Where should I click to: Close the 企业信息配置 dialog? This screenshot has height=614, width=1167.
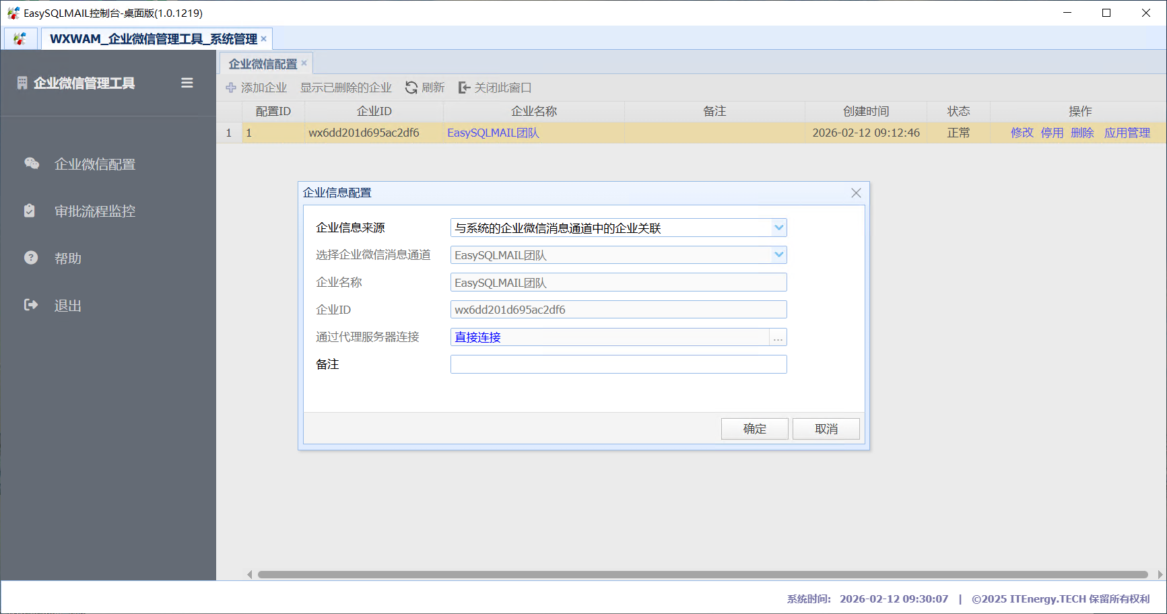tap(856, 193)
